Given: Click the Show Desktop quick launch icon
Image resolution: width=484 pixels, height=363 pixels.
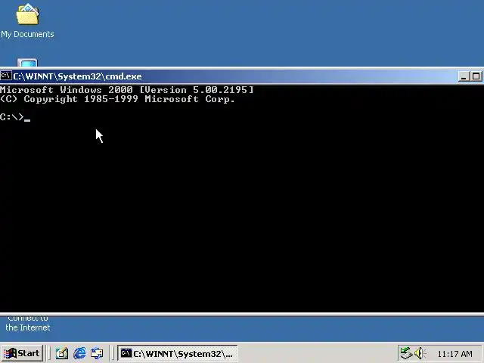Looking at the screenshot, I should tap(61, 353).
